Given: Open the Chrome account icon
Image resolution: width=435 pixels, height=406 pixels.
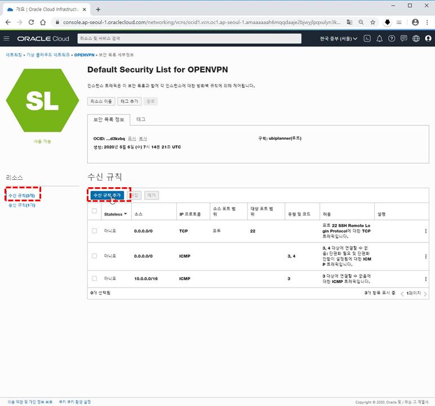Looking at the screenshot, I should (x=415, y=22).
